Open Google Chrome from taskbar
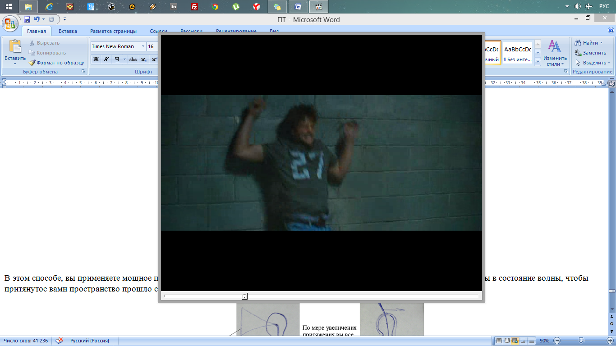Screen dimensions: 616x346 215,7
